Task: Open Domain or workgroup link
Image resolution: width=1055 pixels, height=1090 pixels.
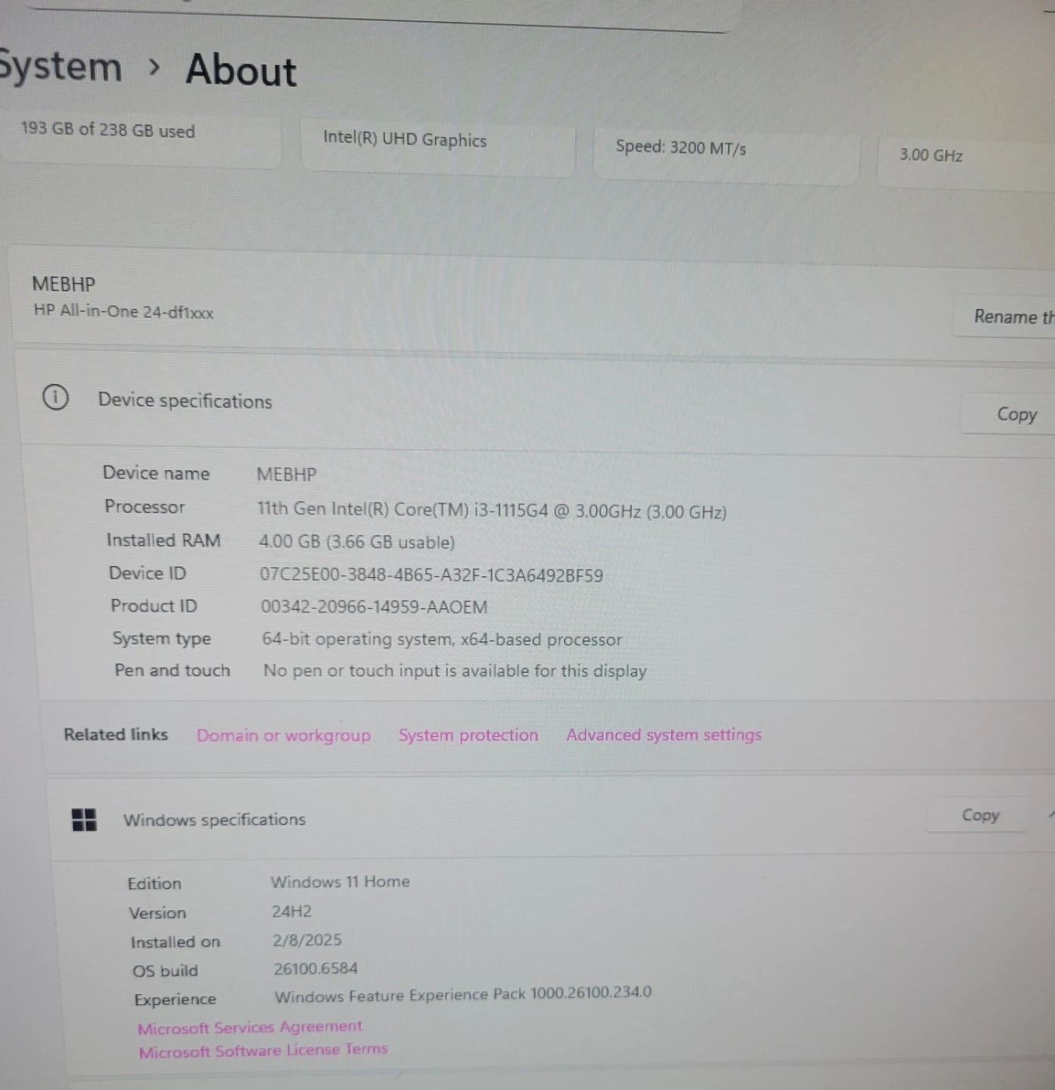Action: (x=284, y=735)
